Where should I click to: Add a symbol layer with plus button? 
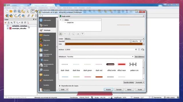coord(60,34)
